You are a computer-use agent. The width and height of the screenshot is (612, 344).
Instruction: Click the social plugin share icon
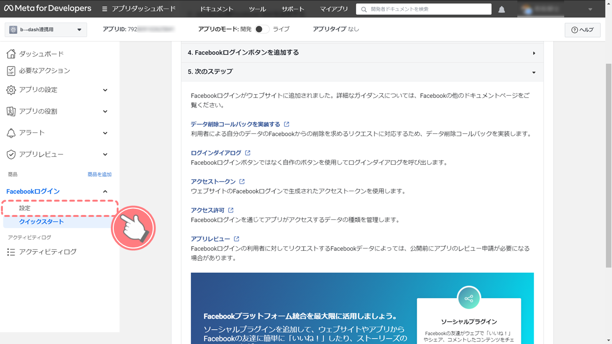(x=469, y=299)
